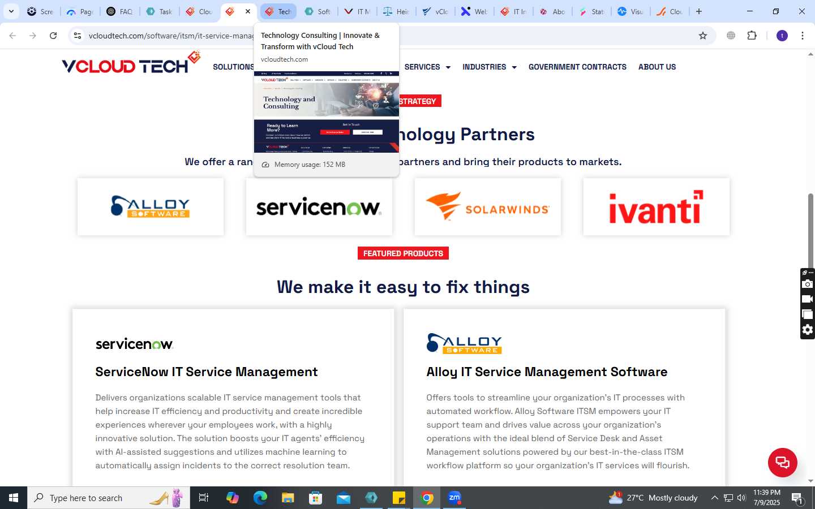Click the gallery icon in side widget

pos(808,314)
